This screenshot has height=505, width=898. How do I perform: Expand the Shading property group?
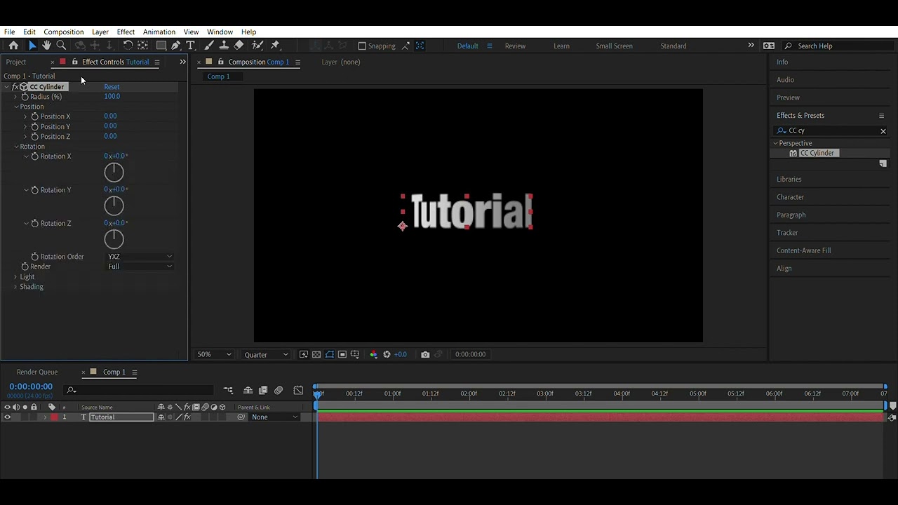pos(15,287)
